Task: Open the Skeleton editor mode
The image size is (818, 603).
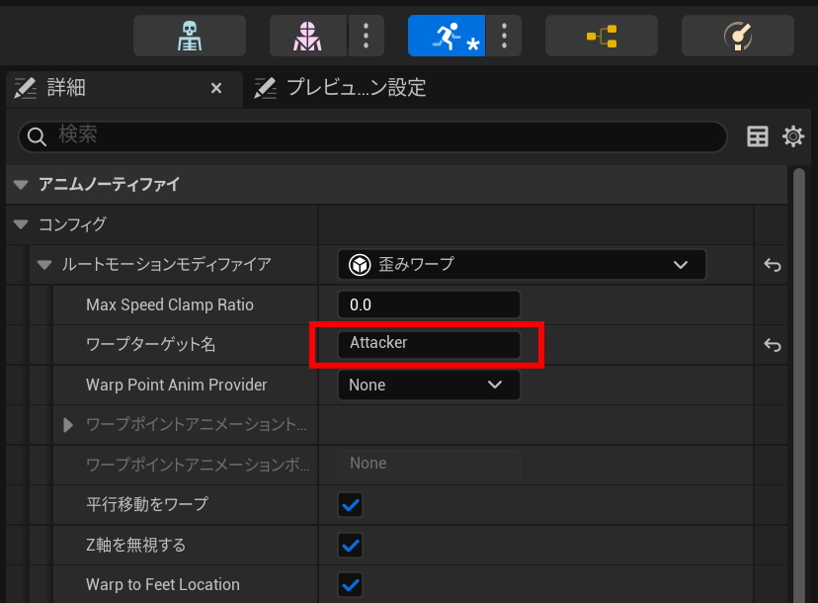Action: (189, 37)
